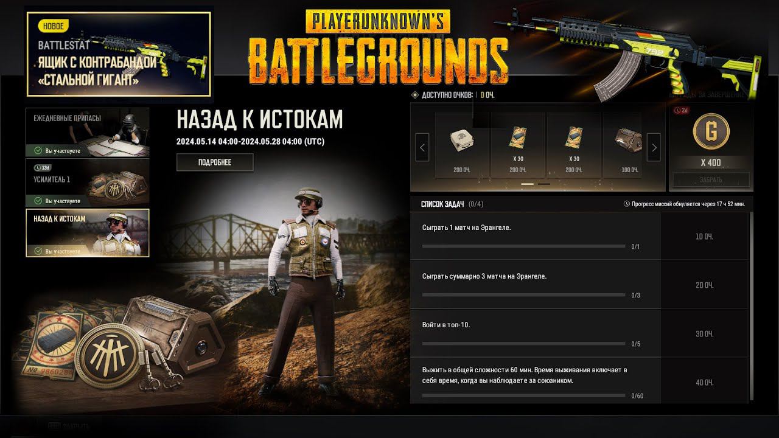Click the progress bar for top-10 mission
Image resolution: width=779 pixels, height=438 pixels.
pos(524,344)
